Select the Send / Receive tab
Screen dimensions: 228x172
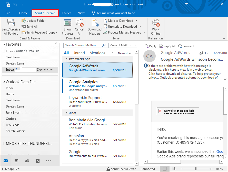click(45, 13)
